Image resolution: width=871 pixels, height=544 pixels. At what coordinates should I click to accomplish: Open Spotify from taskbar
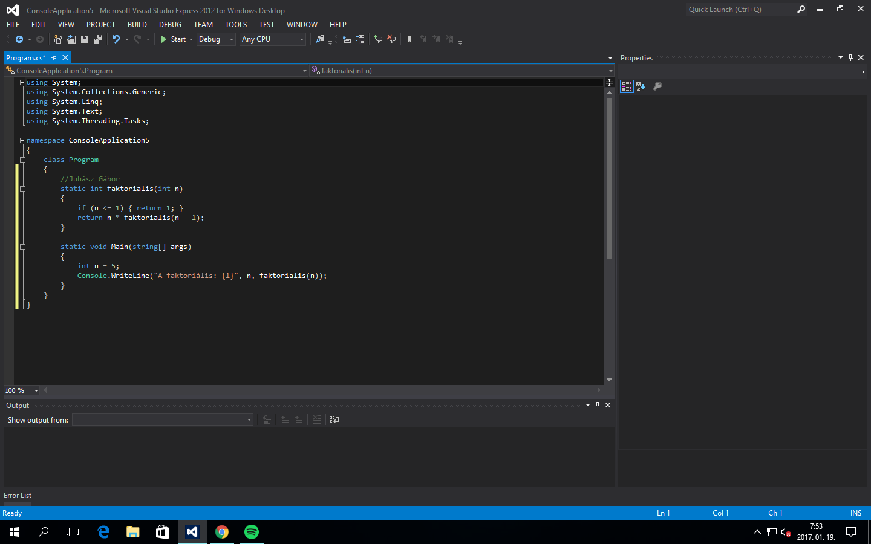point(251,532)
